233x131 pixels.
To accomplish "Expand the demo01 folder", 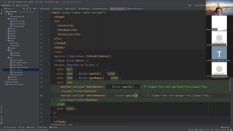I will tap(7, 28).
